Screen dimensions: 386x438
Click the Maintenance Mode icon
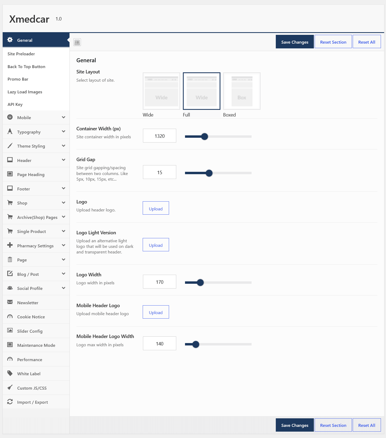click(x=10, y=345)
